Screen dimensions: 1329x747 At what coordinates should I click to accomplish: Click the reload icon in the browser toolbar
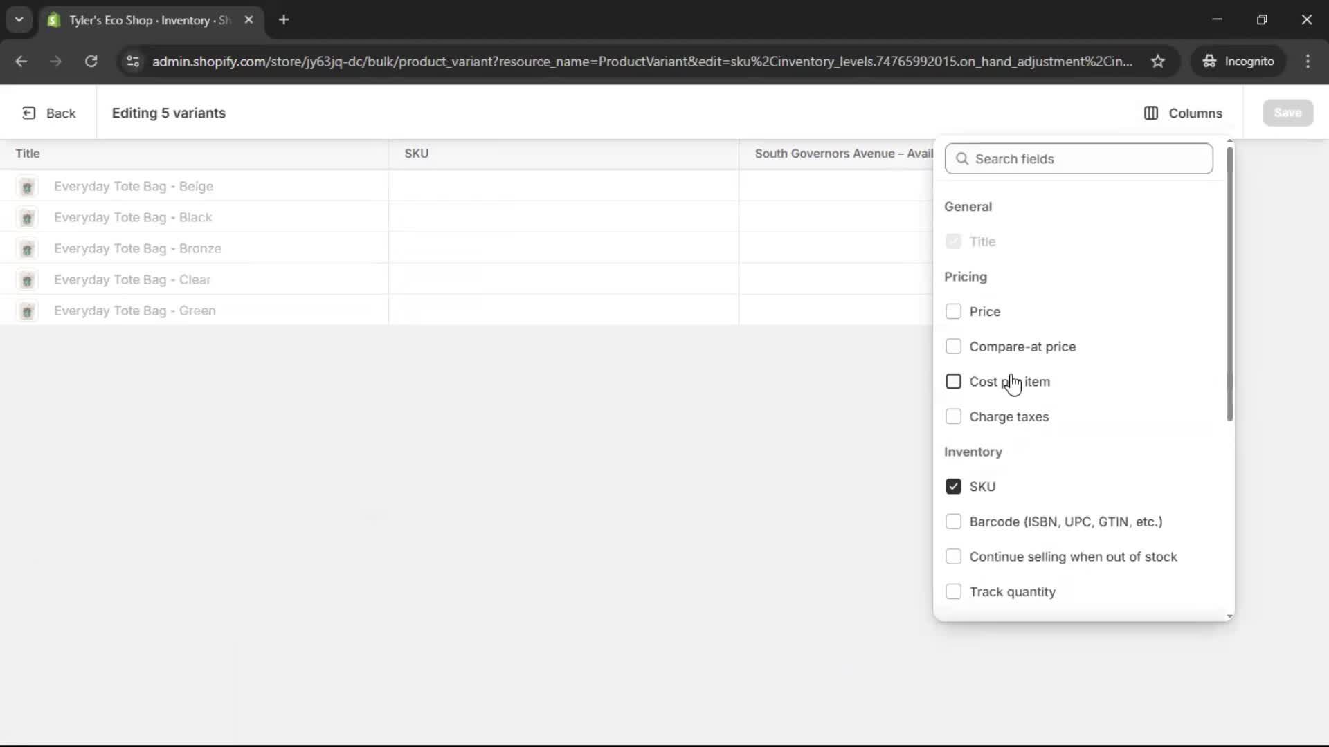[x=91, y=62]
